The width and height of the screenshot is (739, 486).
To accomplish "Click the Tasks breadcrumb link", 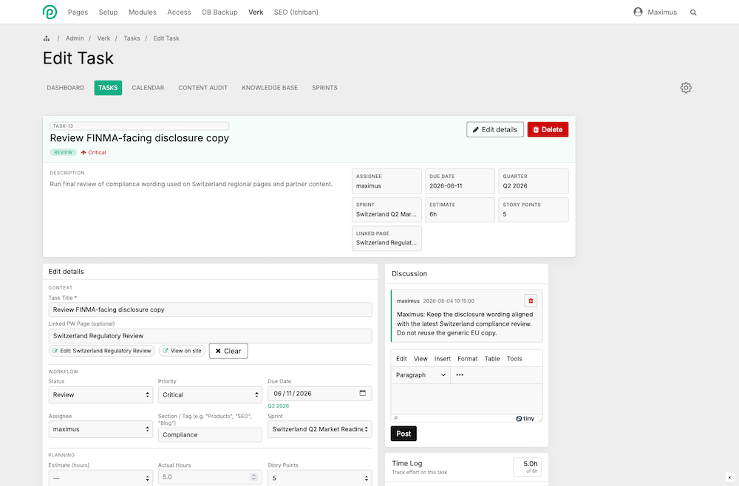I will 132,38.
